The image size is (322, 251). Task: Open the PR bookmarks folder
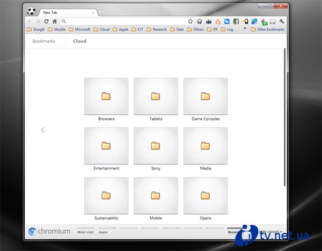213,29
